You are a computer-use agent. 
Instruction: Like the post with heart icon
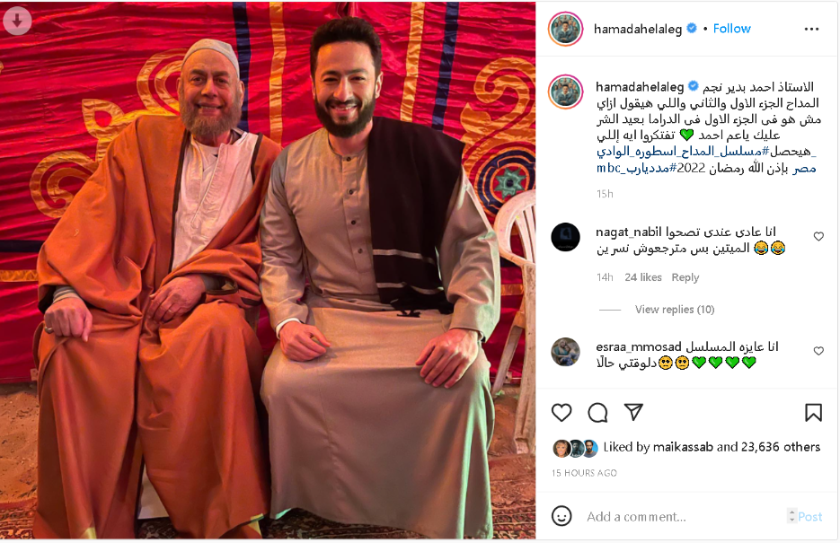[561, 413]
